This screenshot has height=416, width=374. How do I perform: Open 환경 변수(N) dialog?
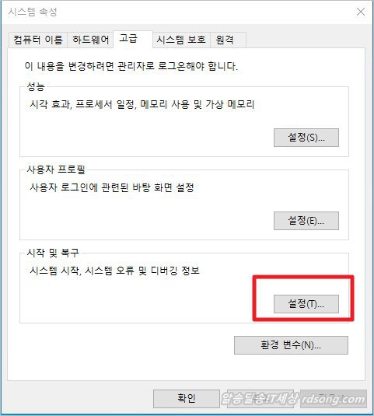tap(291, 345)
